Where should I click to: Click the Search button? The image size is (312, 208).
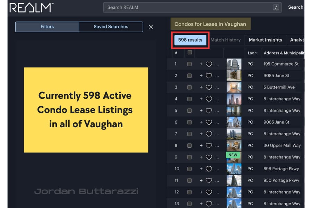(296, 7)
